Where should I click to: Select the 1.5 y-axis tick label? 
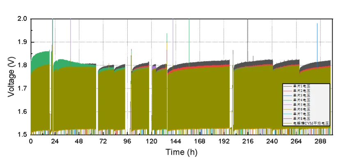point(23,135)
